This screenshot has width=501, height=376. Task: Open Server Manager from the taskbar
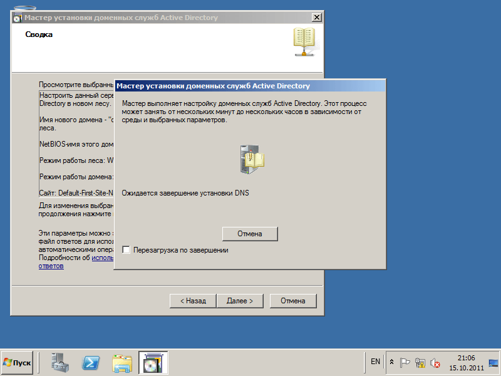click(60, 363)
